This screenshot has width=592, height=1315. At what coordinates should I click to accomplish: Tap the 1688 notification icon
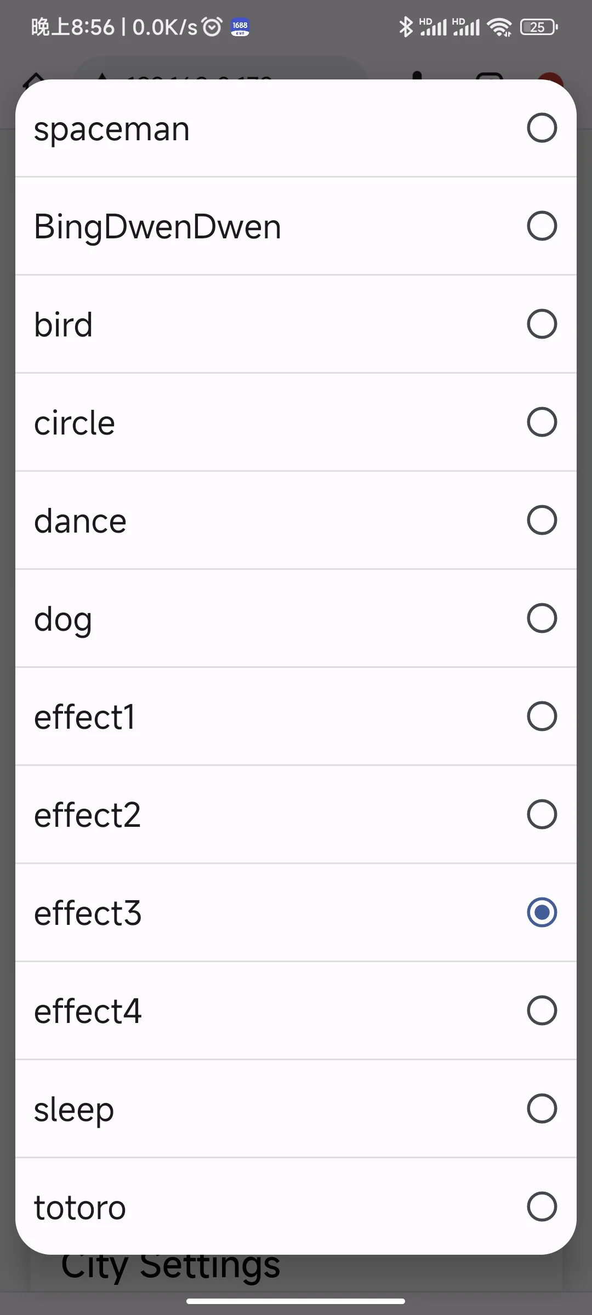coord(240,27)
